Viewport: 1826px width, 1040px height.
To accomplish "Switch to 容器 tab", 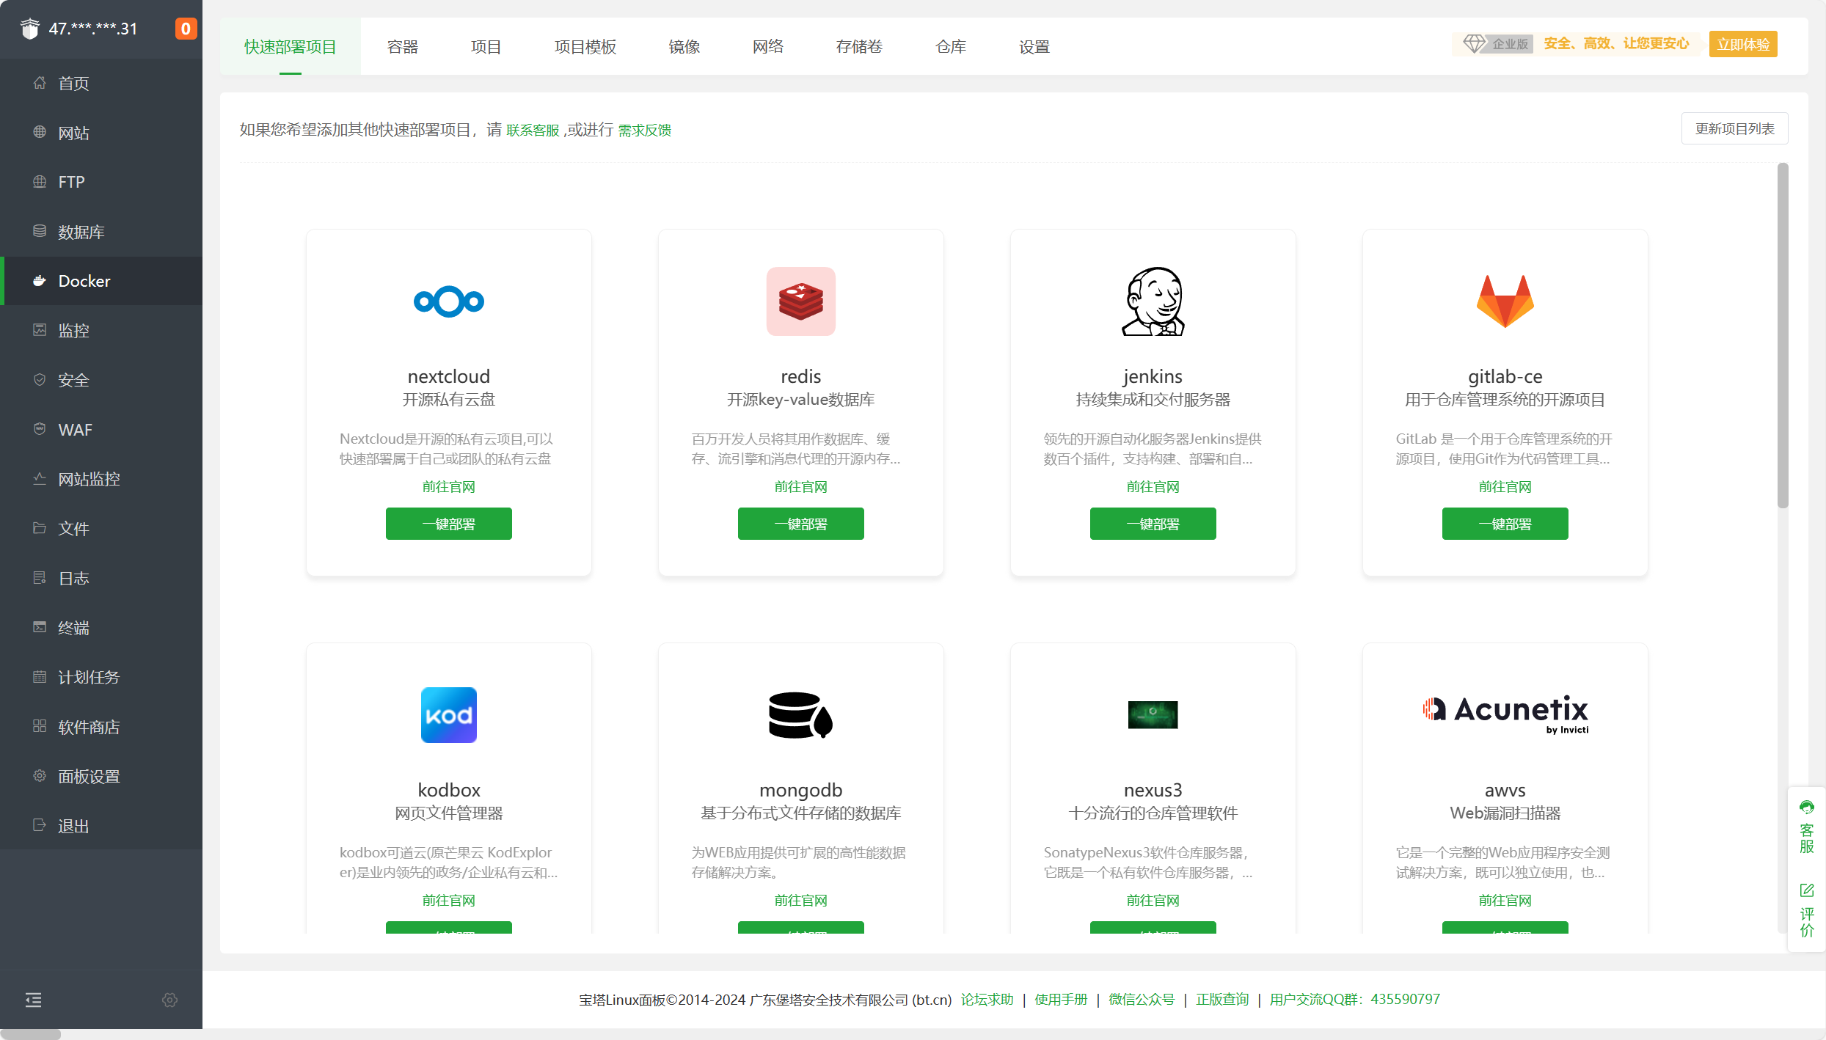I will (x=403, y=47).
